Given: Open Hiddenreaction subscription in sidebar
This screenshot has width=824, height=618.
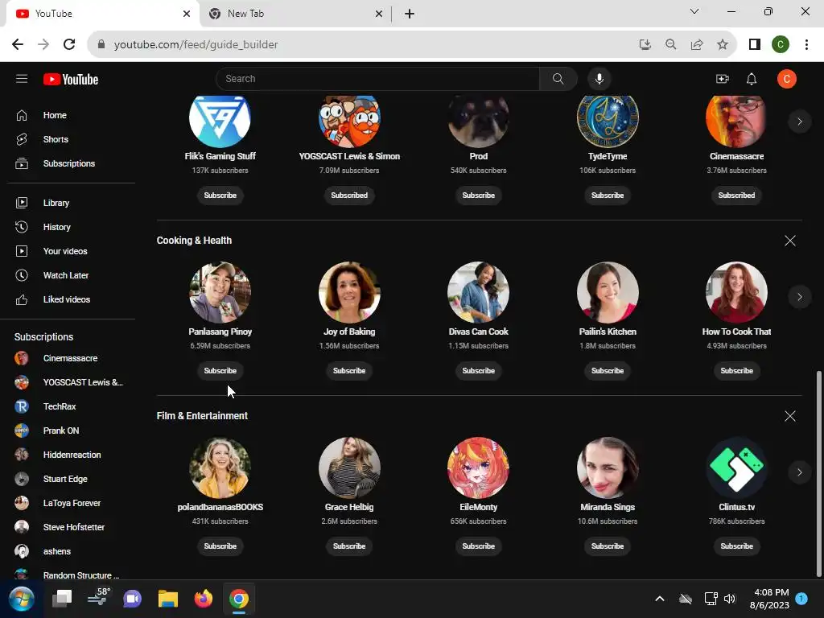Looking at the screenshot, I should 72,455.
